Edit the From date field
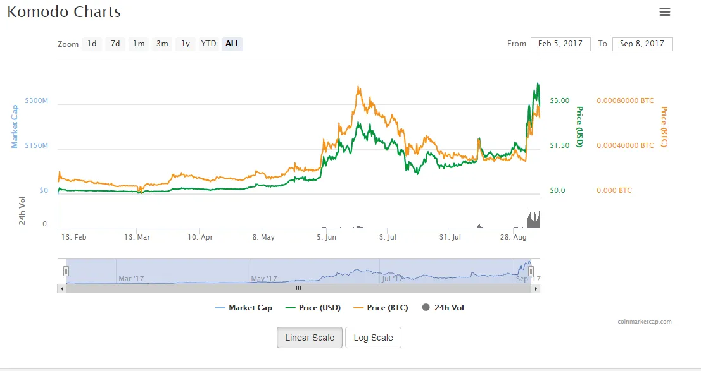Screen dimensions: 701x371 (x=560, y=44)
